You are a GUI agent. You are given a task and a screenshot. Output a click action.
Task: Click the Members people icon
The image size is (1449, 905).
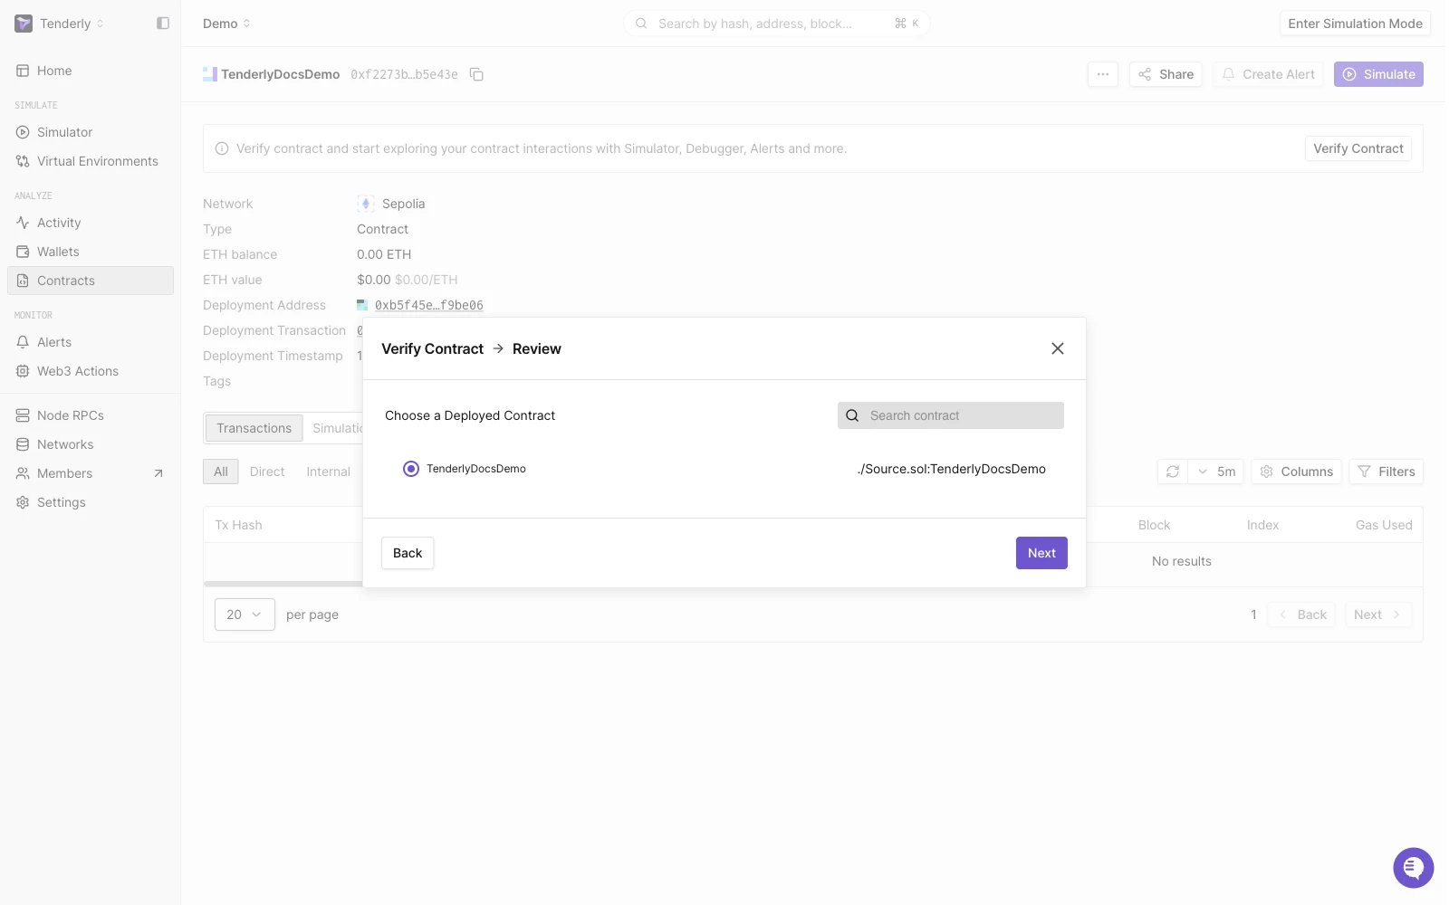coord(23,473)
